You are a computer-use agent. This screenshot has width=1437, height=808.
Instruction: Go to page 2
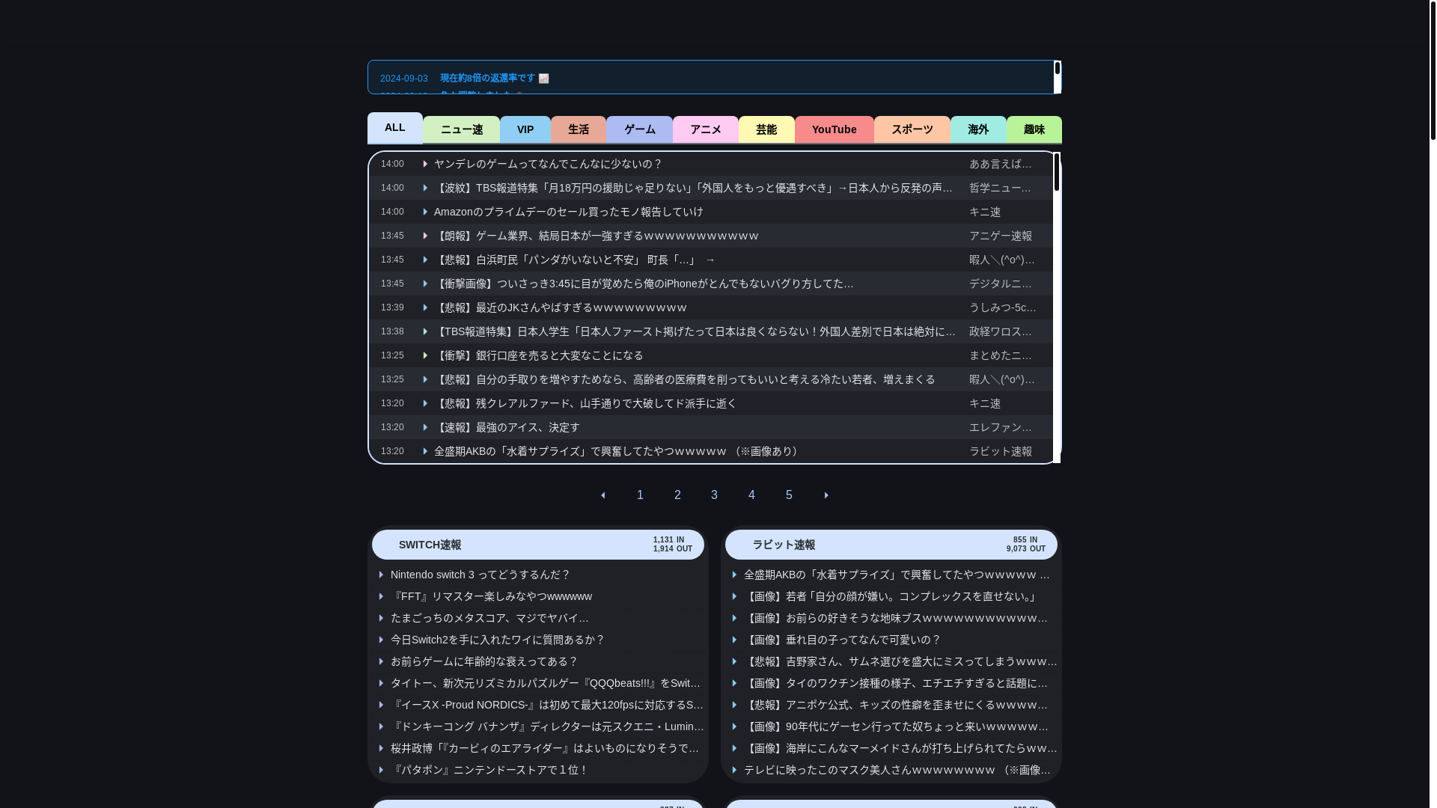click(677, 495)
